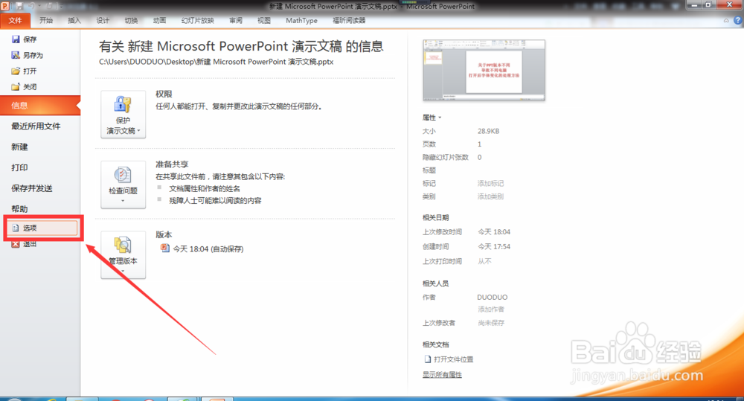
Task: Open the Design (设计) ribbon tab
Action: (103, 20)
